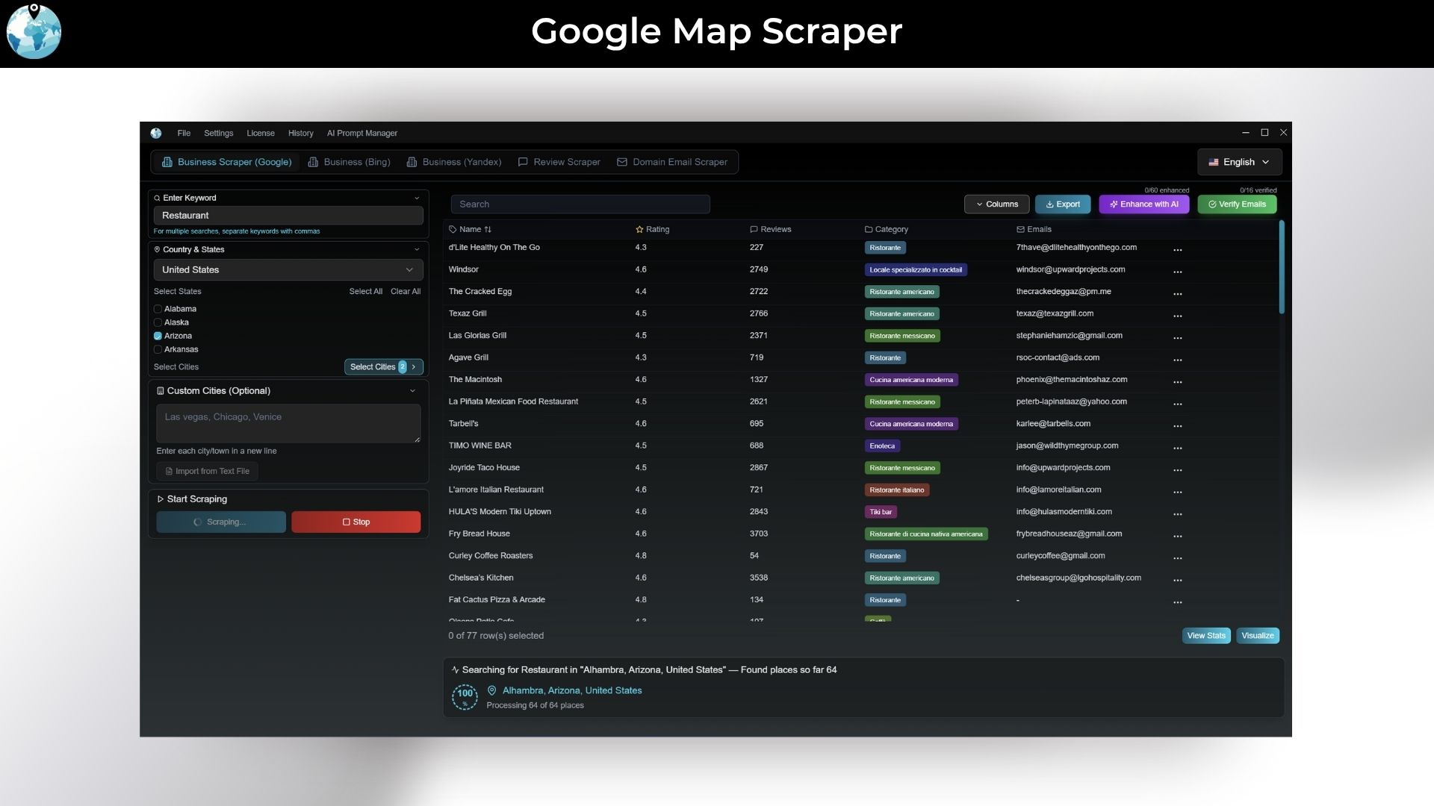This screenshot has height=806, width=1434.
Task: Click the envelope icon in Emails header
Action: [1020, 229]
